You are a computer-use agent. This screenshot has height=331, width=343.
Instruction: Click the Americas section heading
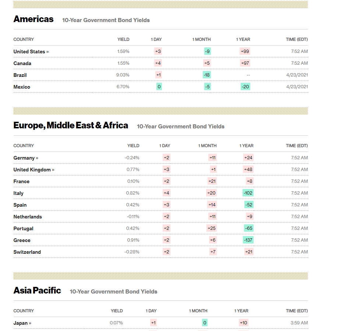pos(33,19)
